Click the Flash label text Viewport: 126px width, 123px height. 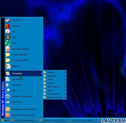click(14, 37)
